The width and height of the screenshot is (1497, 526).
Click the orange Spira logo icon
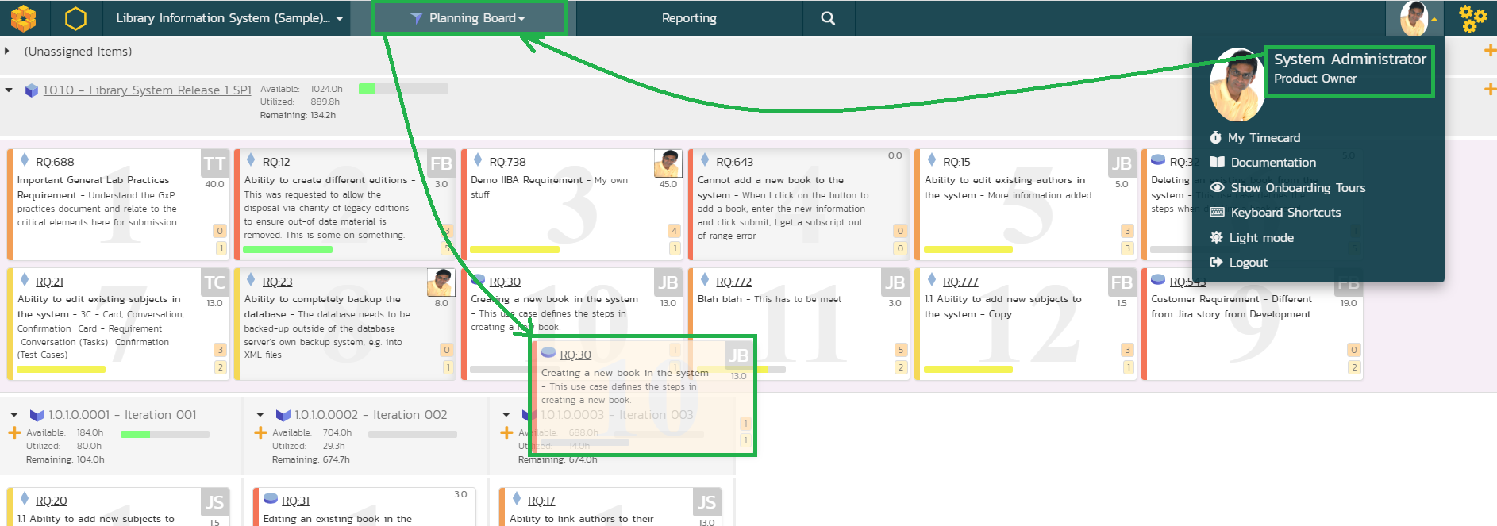tap(24, 18)
